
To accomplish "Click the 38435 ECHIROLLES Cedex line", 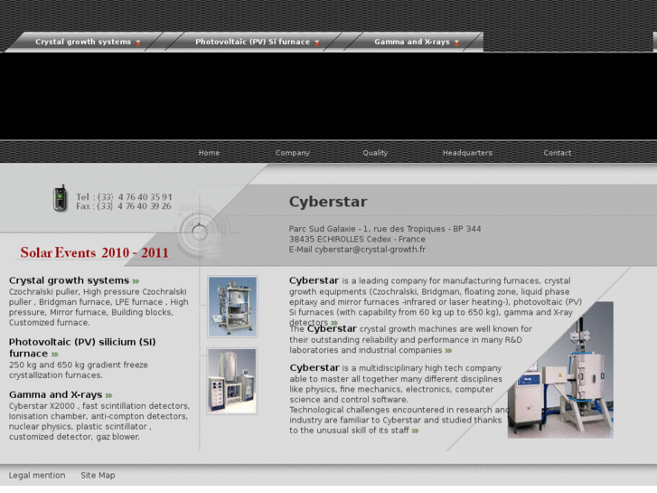I will click(357, 239).
